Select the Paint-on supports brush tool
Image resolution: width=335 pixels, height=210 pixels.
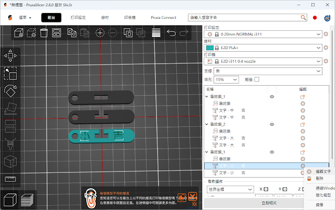pyautogui.click(x=10, y=144)
